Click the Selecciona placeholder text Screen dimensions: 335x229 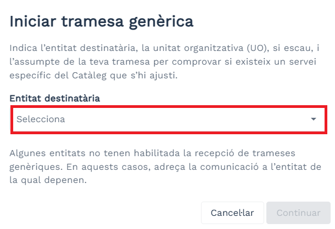point(41,119)
